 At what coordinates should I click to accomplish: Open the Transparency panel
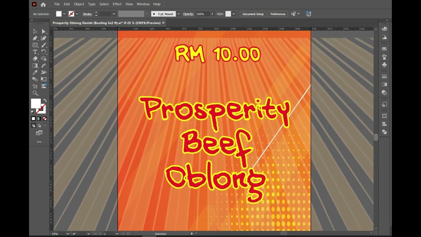pos(384,93)
